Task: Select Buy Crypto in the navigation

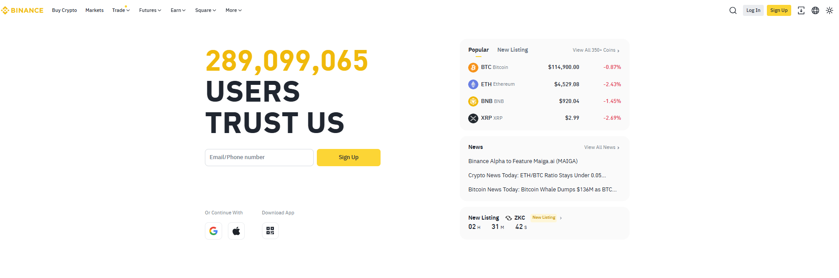Action: 64,10
